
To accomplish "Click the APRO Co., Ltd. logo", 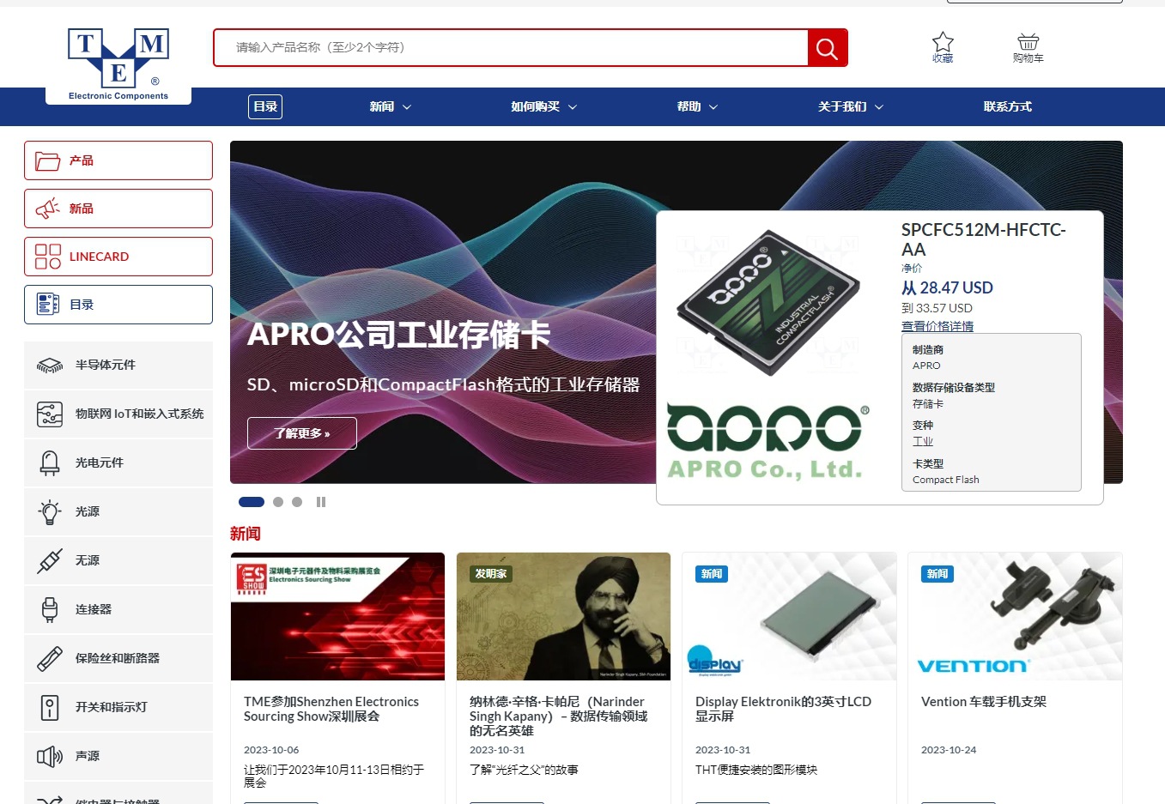I will pos(768,441).
